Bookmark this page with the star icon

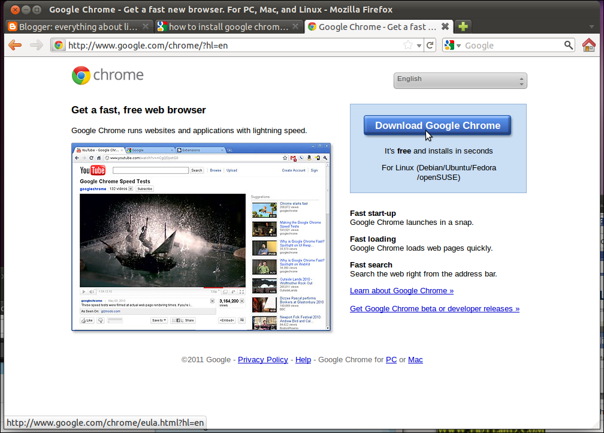(408, 45)
